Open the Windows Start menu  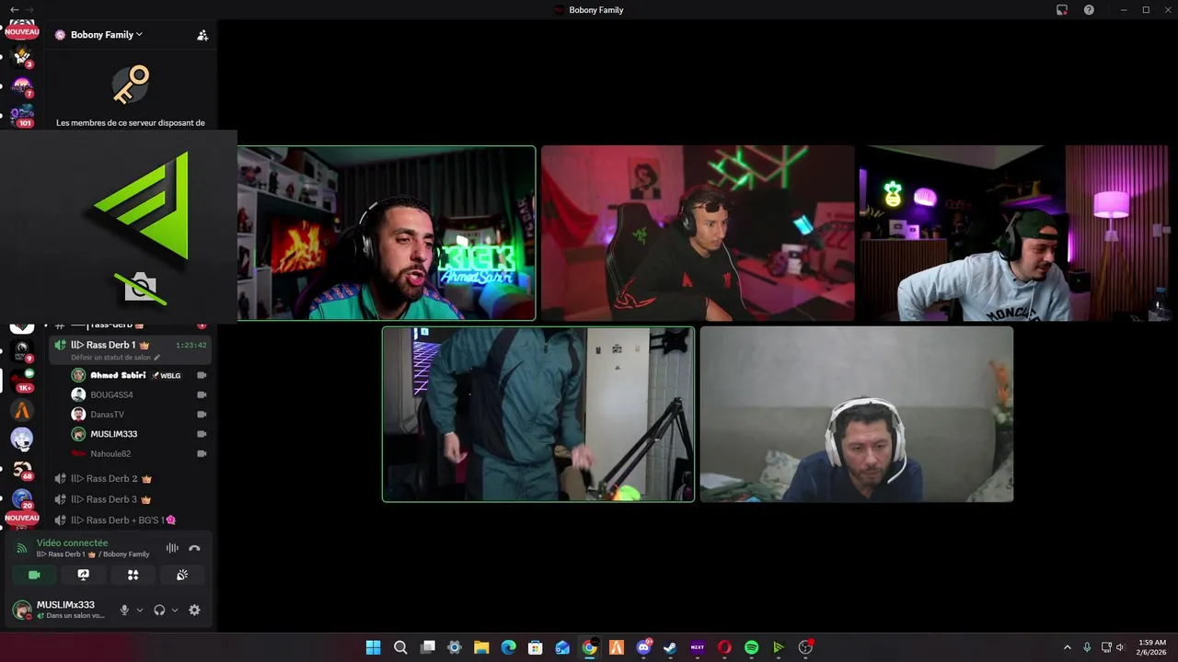373,647
